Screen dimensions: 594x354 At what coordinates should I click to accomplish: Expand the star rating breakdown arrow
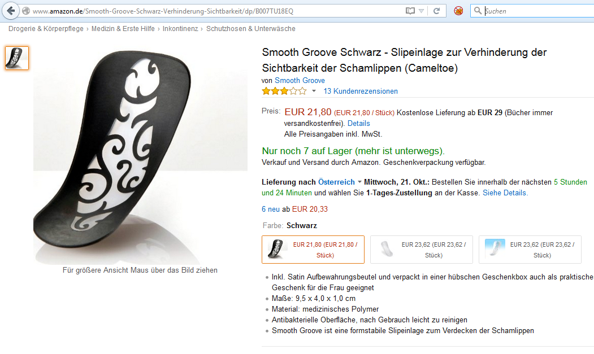pyautogui.click(x=314, y=91)
